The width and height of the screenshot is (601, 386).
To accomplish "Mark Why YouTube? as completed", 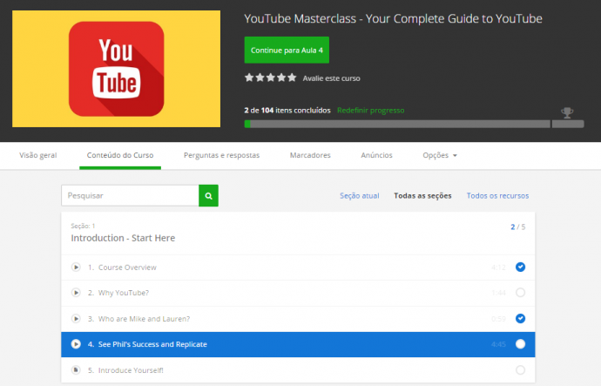I will 520,293.
